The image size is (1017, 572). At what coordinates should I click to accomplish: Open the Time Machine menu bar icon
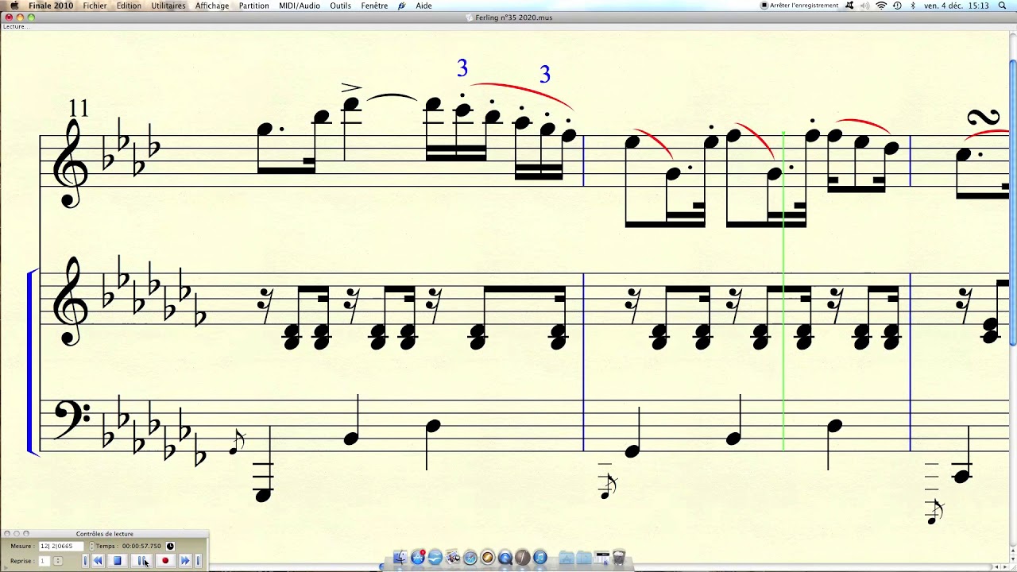pyautogui.click(x=897, y=6)
